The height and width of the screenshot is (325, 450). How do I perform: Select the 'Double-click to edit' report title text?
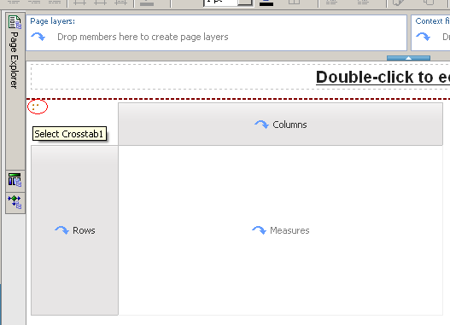click(383, 77)
